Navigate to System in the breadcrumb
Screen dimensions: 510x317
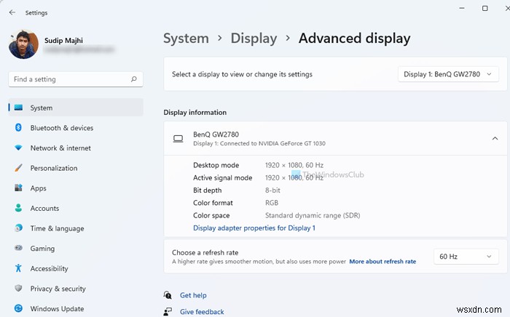[x=186, y=39]
